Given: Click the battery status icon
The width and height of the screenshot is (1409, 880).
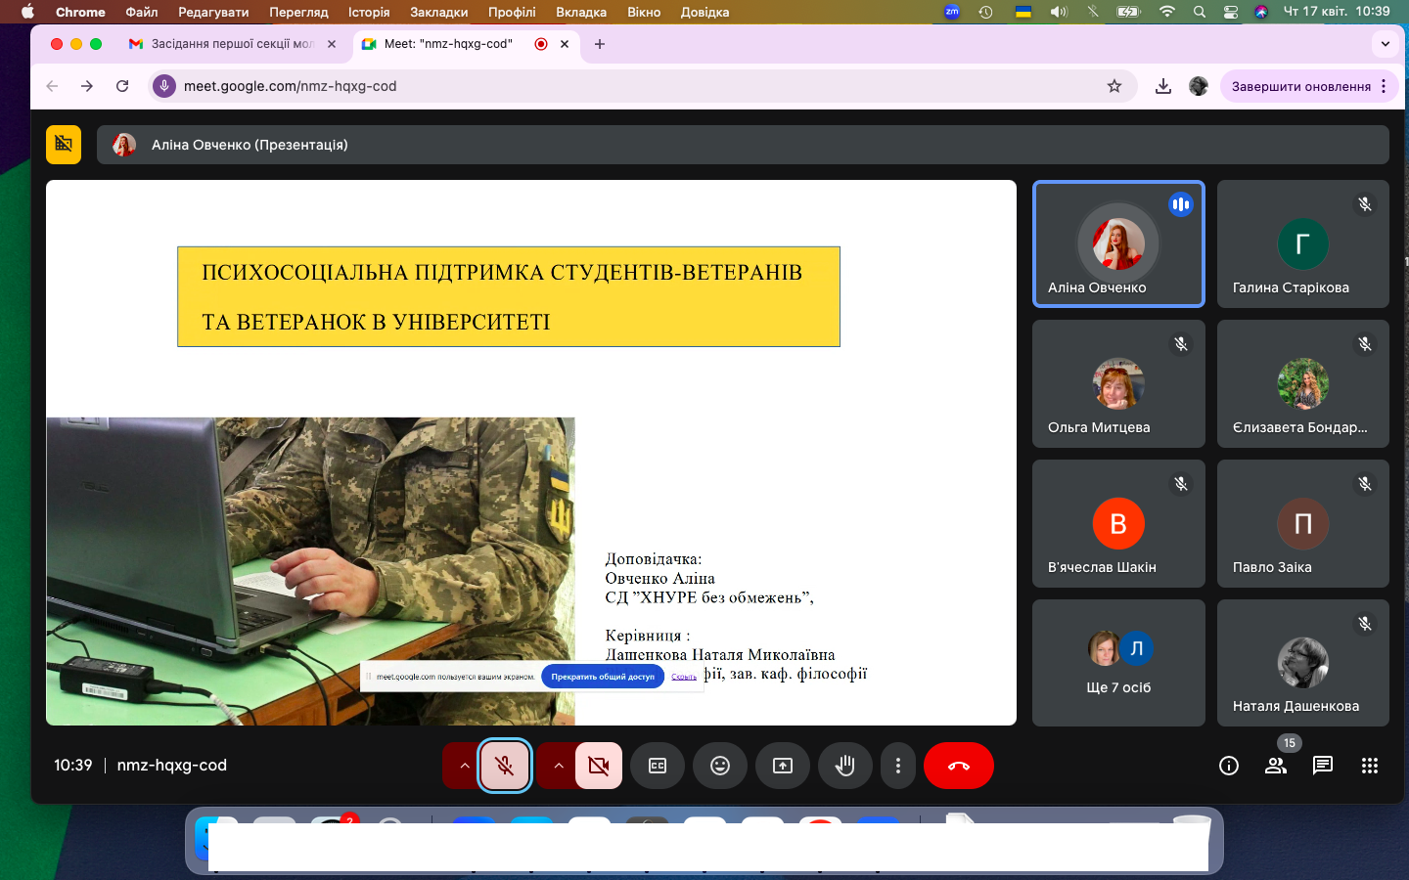Looking at the screenshot, I should coord(1129,12).
